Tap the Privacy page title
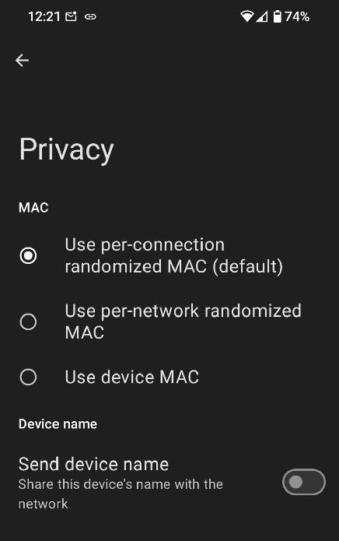This screenshot has height=541, width=339. pyautogui.click(x=66, y=149)
